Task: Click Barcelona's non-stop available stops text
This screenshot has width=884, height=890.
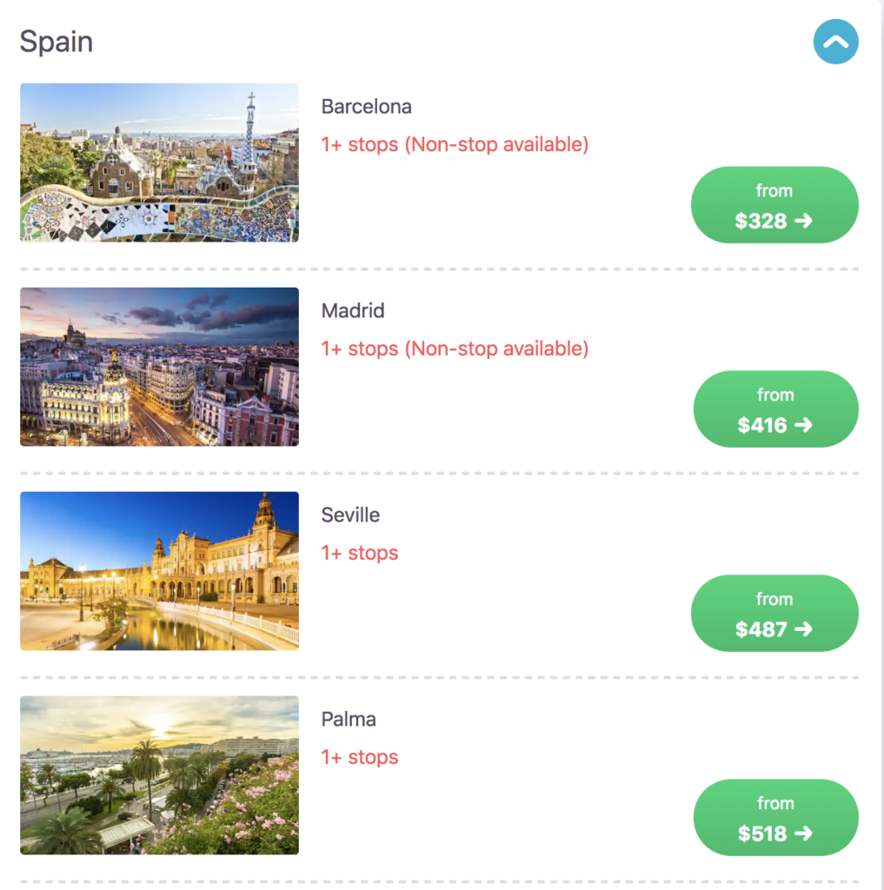Action: tap(455, 144)
